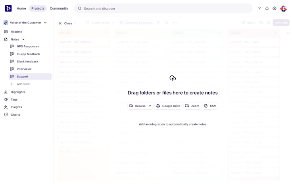This screenshot has width=292, height=184.
Task: Click the plus icon beside Add view
Action: click(x=12, y=84)
